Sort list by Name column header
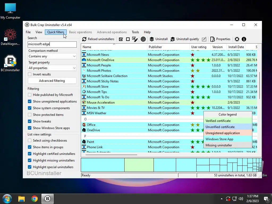Viewport: 272px width, 204px height. 114,47
